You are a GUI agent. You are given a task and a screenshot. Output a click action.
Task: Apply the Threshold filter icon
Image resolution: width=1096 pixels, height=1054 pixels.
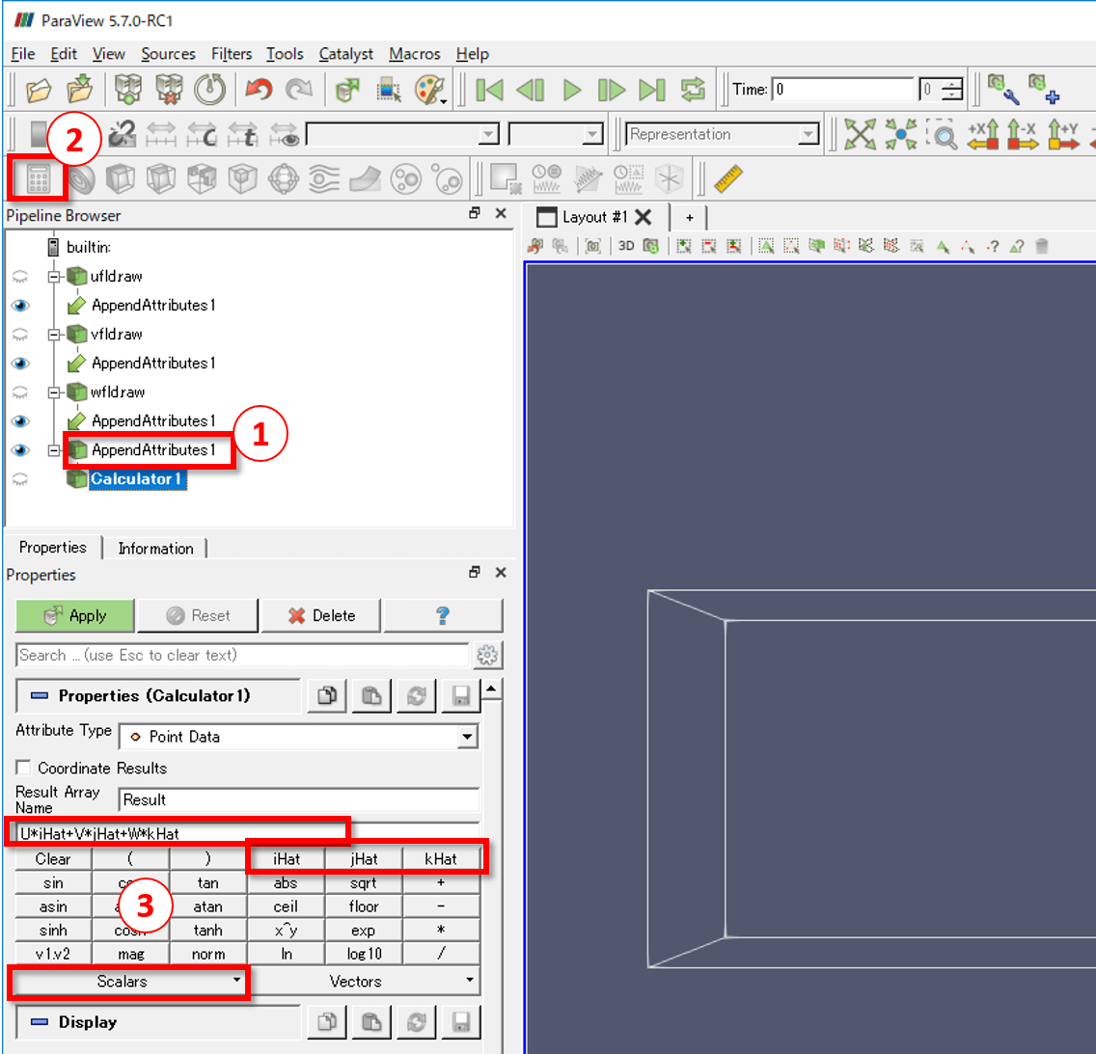[x=202, y=179]
